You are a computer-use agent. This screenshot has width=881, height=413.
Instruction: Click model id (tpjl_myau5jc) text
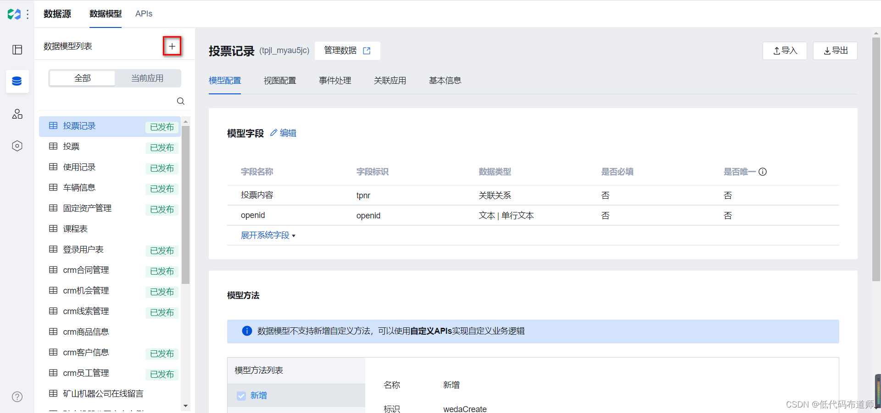[284, 50]
